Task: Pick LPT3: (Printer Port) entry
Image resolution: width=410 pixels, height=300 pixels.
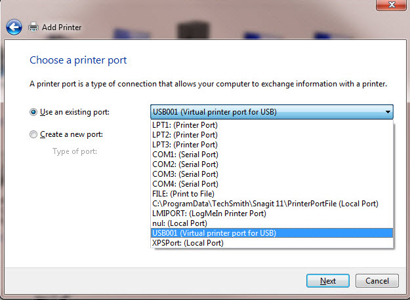Action: pyautogui.click(x=272, y=145)
